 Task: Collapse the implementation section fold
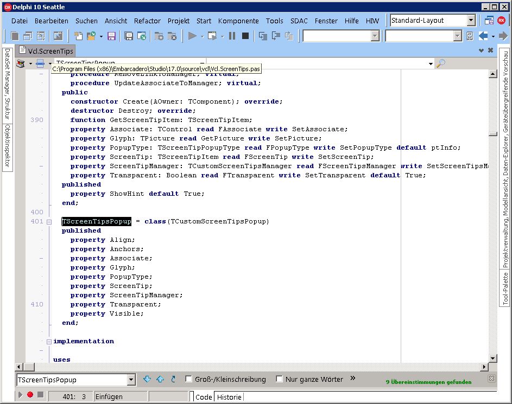(49, 342)
